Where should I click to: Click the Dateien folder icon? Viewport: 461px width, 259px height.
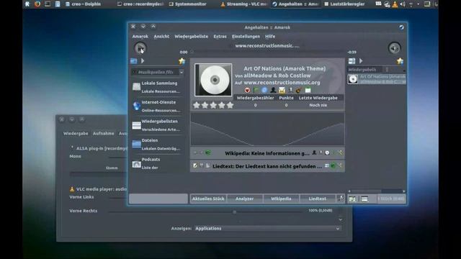click(x=136, y=144)
